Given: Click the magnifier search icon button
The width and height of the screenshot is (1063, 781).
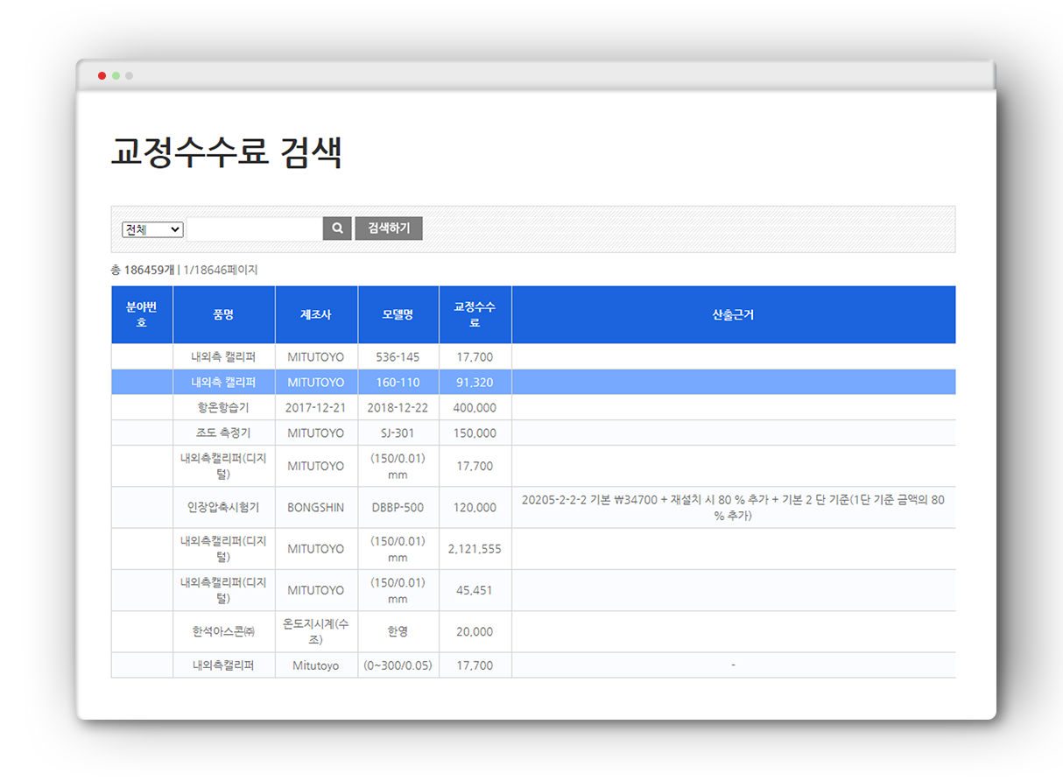Looking at the screenshot, I should pos(337,229).
